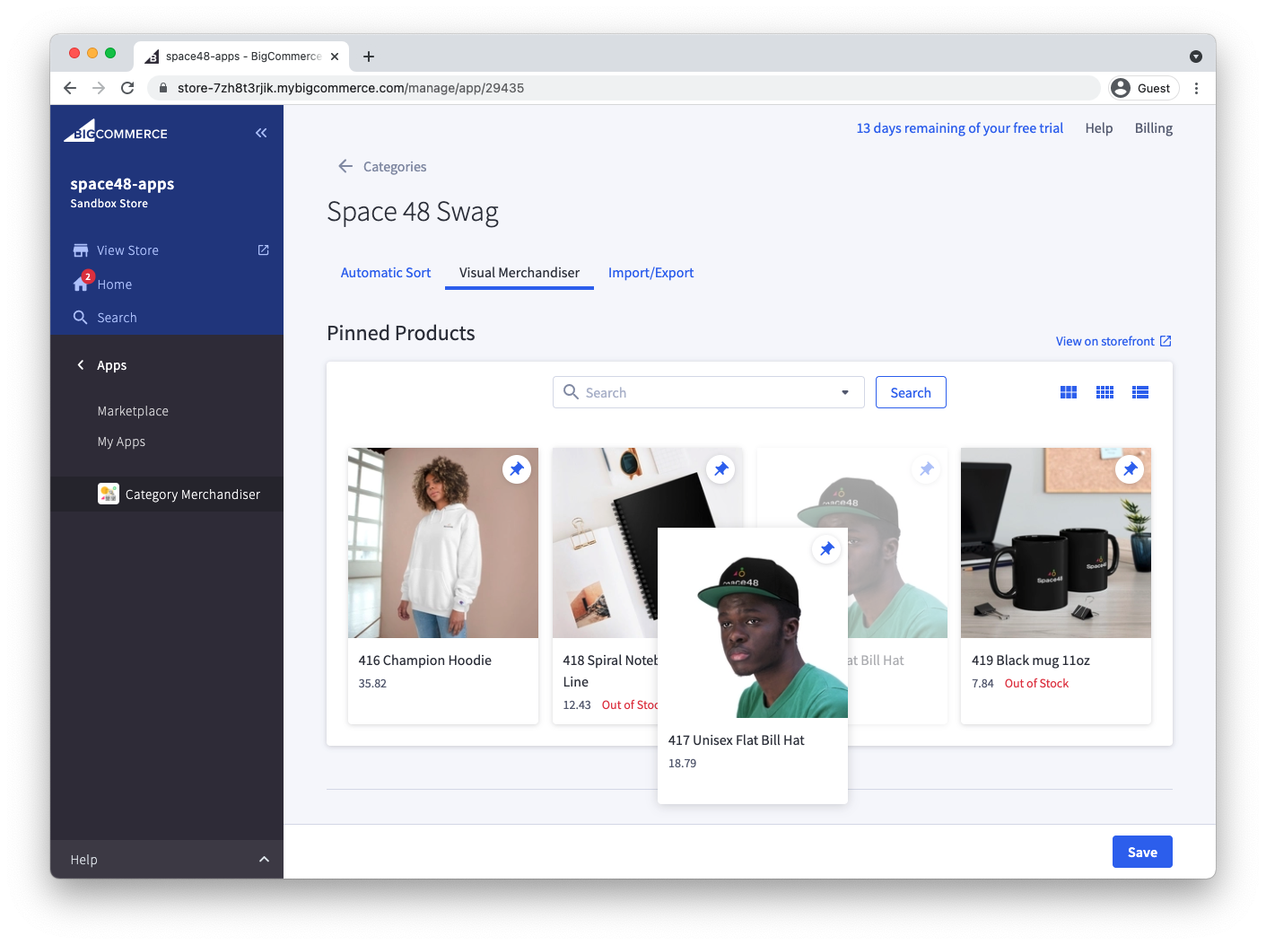
Task: Open Marketplace in the Apps menu
Action: [x=133, y=411]
